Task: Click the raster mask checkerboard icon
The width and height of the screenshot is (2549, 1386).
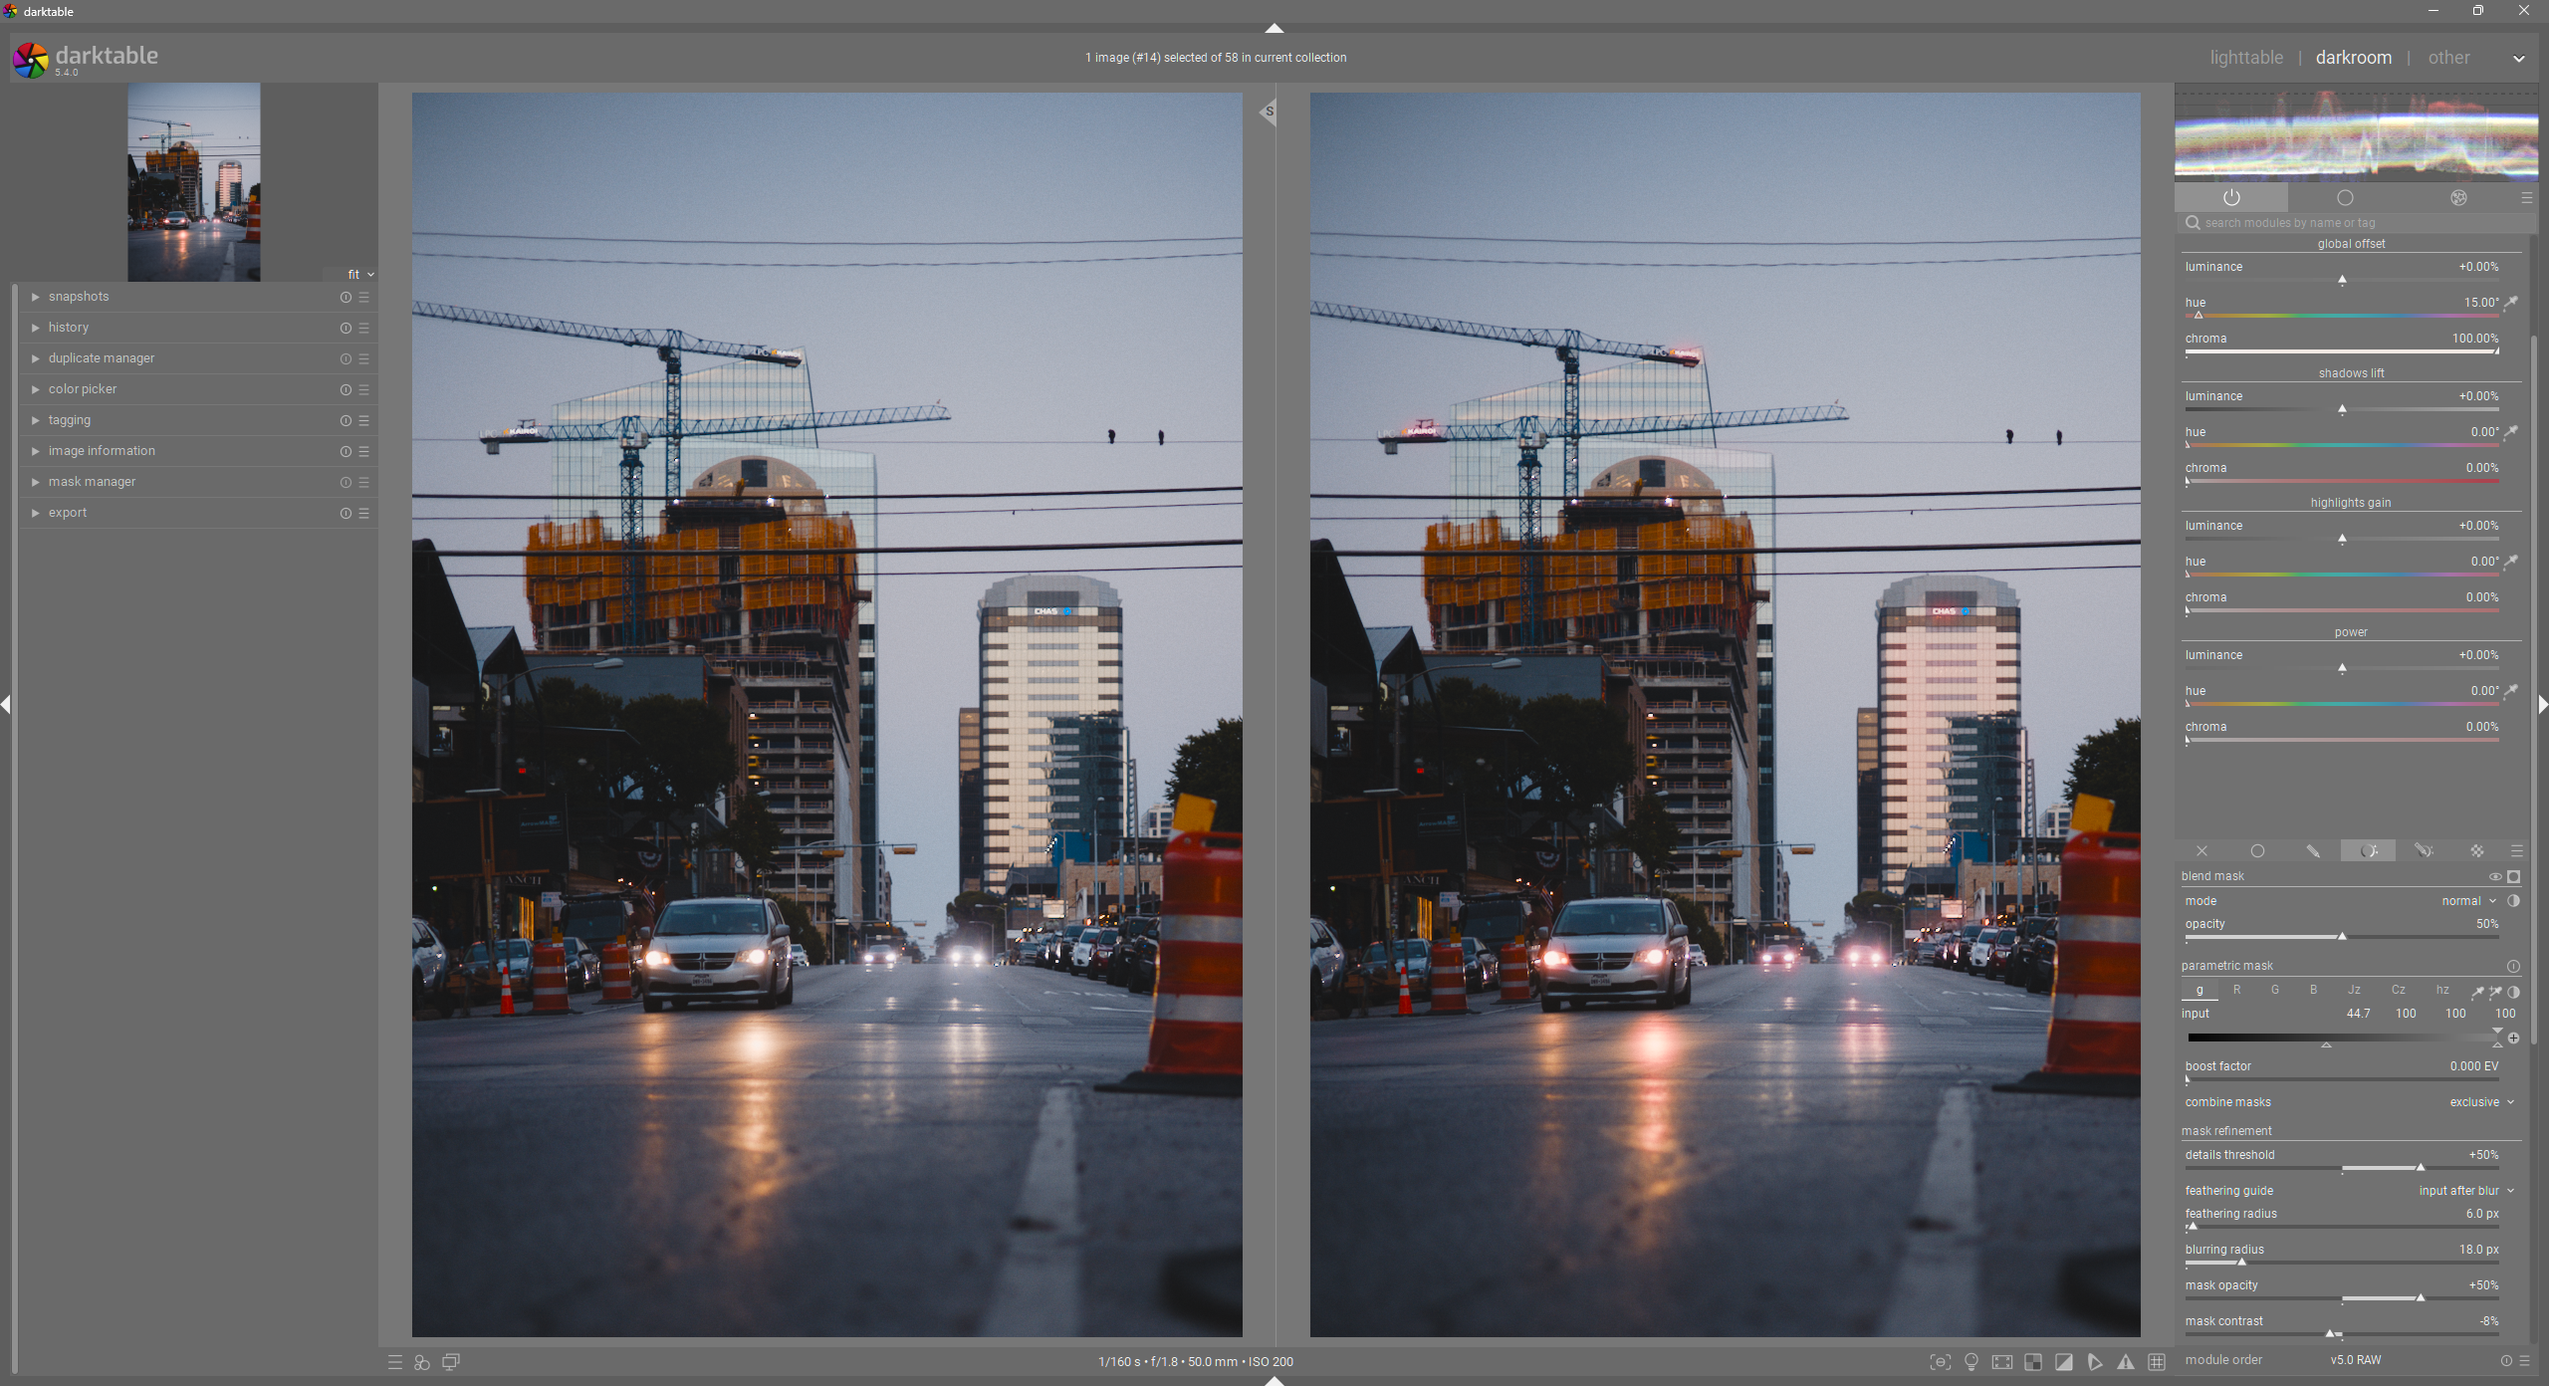Action: click(2476, 851)
